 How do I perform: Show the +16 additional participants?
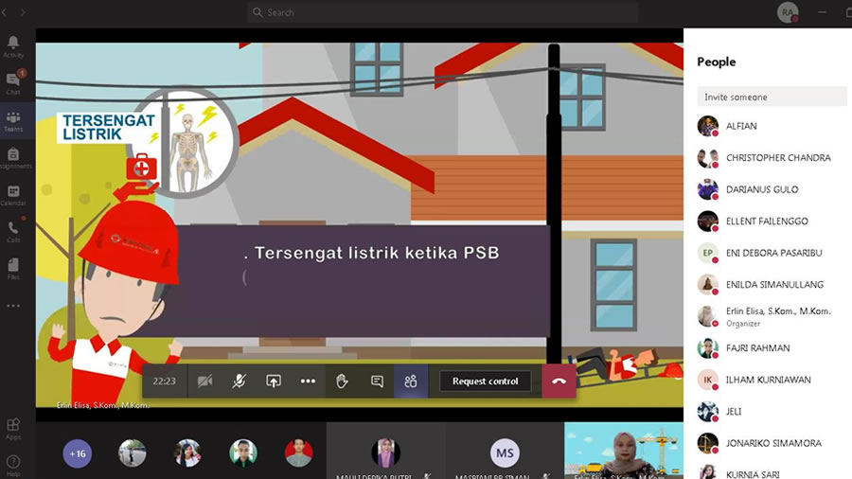click(78, 453)
